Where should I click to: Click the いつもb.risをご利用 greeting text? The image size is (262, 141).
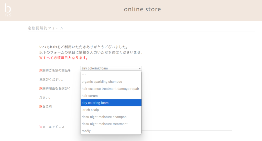point(84,47)
